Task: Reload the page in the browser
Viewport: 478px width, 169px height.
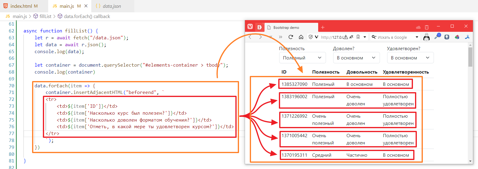Action: coord(291,37)
